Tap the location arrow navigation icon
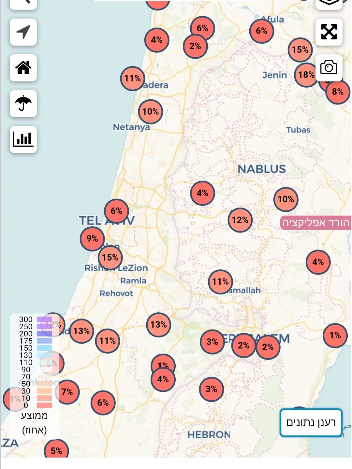This screenshot has width=352, height=469. point(23,32)
